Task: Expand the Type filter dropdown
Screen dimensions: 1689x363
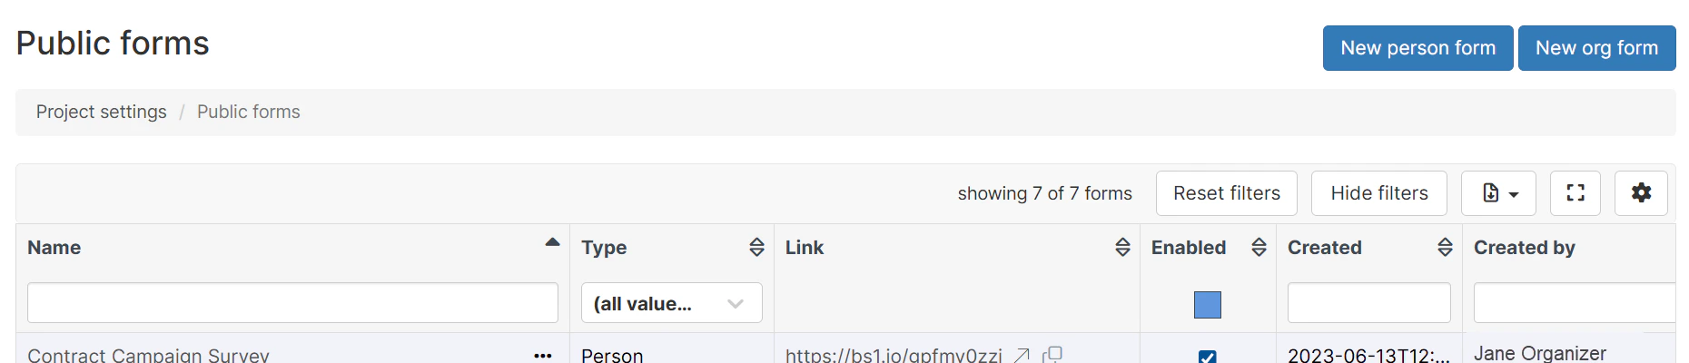Action: [x=672, y=303]
